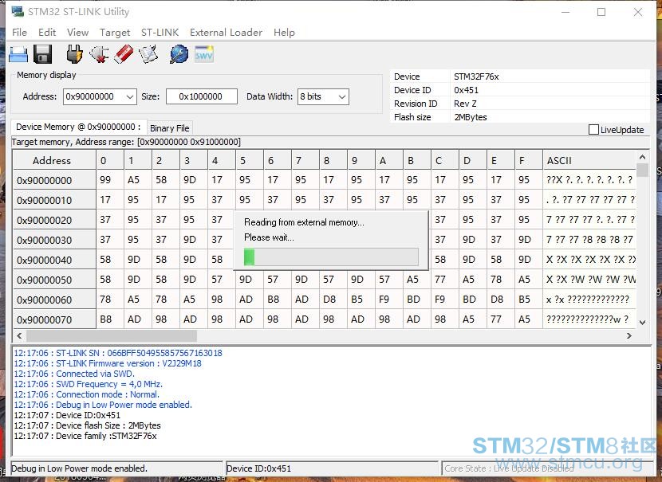Click the Revision ID value Rev Z
This screenshot has height=482, width=662.
tap(465, 104)
